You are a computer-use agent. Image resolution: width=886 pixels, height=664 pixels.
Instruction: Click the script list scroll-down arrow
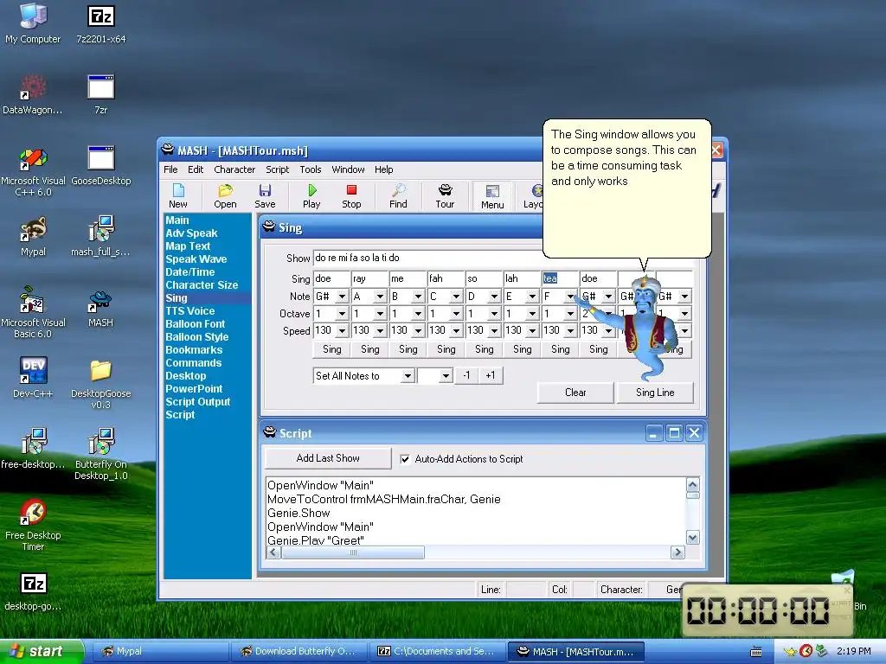[x=693, y=537]
